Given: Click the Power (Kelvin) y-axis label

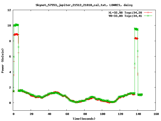Looking at the screenshot, I should tap(3, 60).
